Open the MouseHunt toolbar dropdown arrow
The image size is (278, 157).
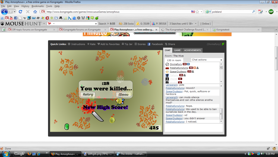(x=44, y=24)
